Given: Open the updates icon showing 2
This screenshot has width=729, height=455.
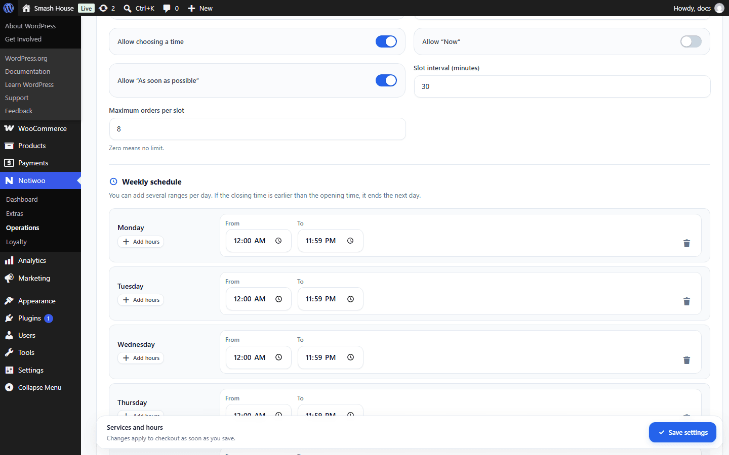Looking at the screenshot, I should [107, 8].
